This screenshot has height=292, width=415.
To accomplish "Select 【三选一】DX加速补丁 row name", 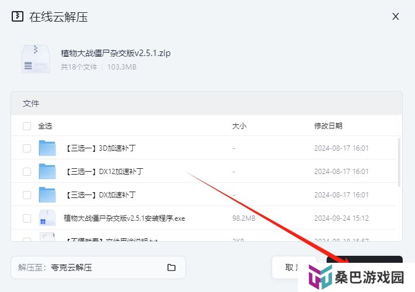I will tap(100, 195).
